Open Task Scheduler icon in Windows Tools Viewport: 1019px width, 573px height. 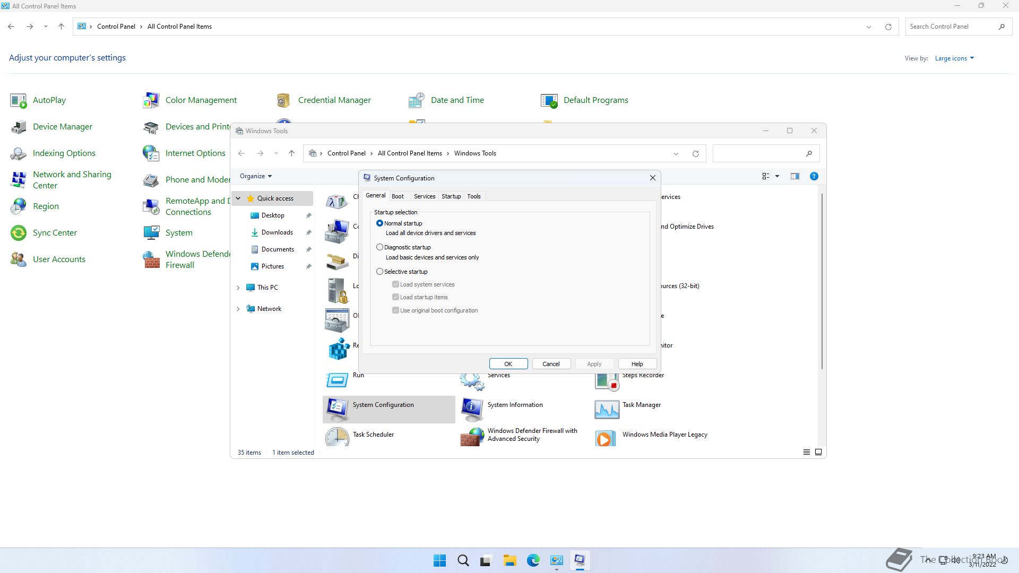click(x=337, y=437)
